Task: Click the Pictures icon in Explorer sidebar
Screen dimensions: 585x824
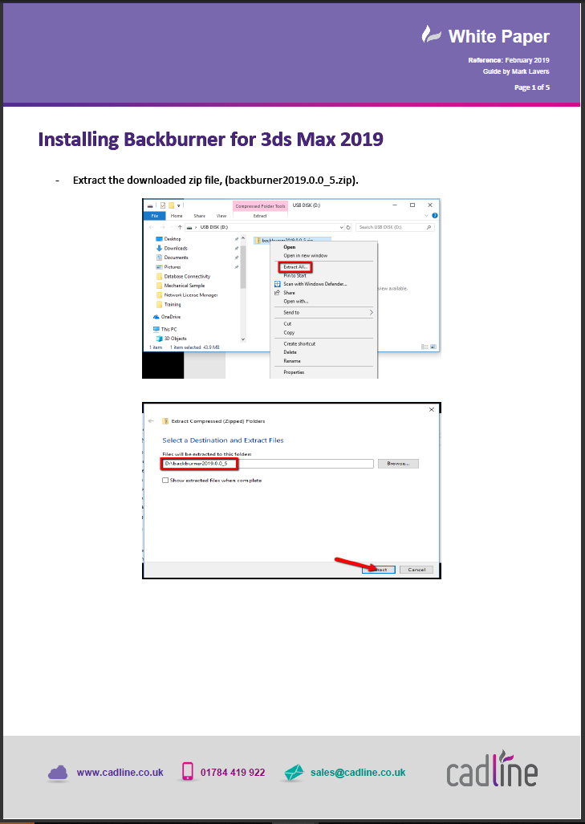Action: click(x=159, y=267)
